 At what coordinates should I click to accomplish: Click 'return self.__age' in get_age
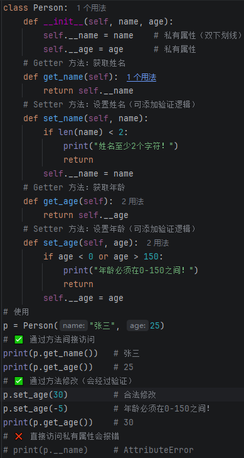point(86,215)
